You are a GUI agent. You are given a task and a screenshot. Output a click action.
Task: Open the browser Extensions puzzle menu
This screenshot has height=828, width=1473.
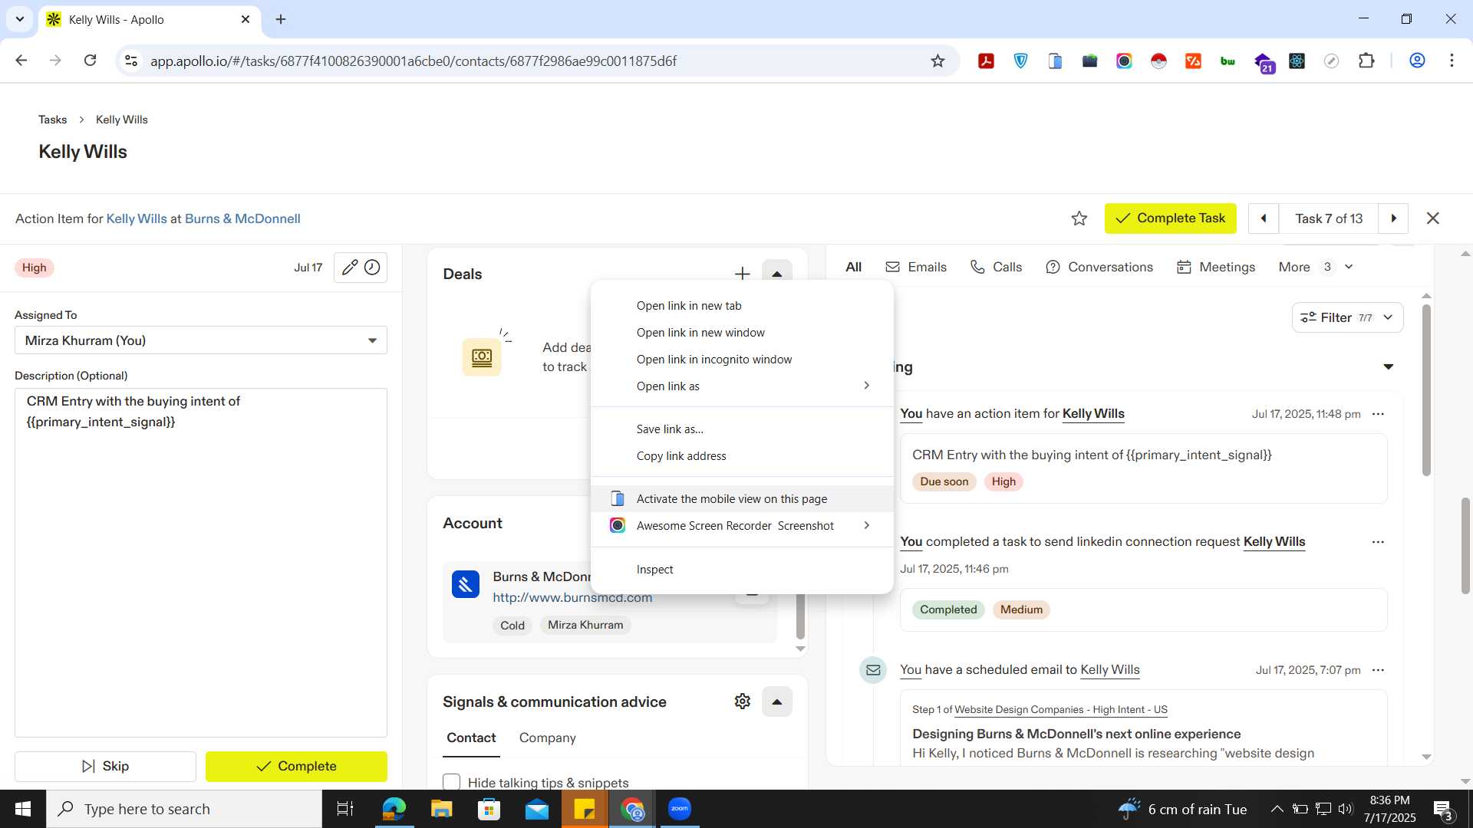pos(1366,61)
